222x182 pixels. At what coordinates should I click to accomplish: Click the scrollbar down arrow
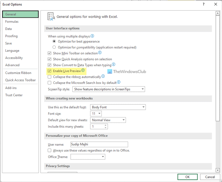[x=218, y=170]
